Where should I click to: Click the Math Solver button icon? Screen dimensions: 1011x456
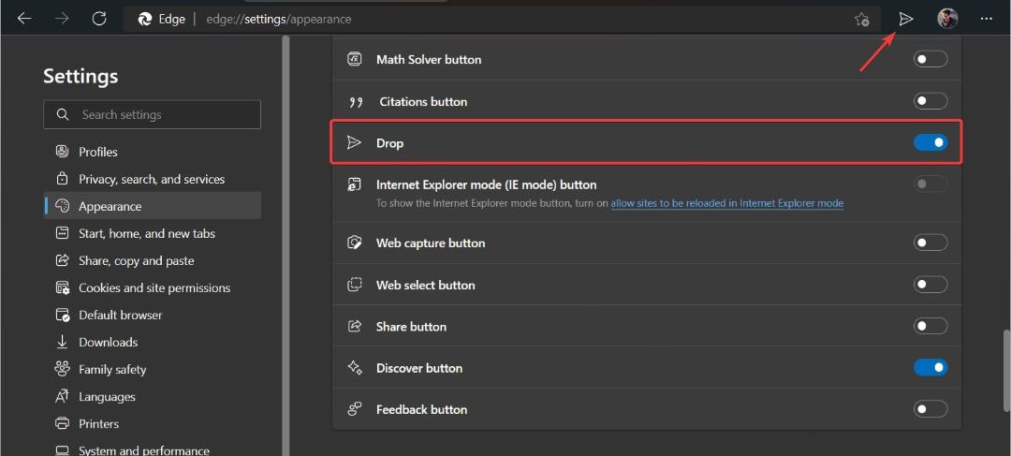pos(354,59)
